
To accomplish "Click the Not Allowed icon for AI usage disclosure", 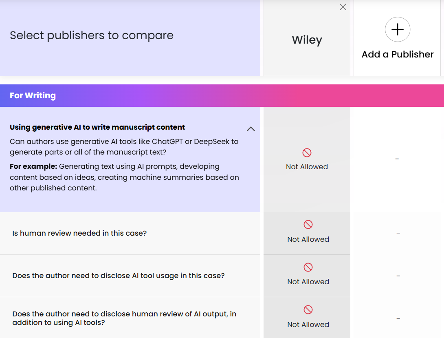I will coord(308,267).
